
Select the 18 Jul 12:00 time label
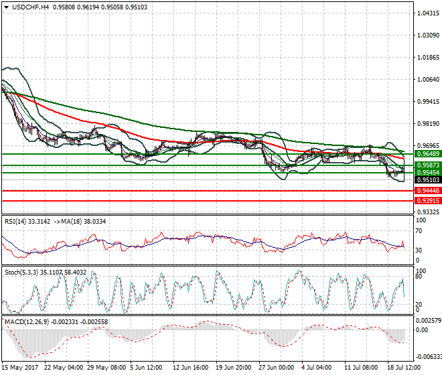(404, 368)
